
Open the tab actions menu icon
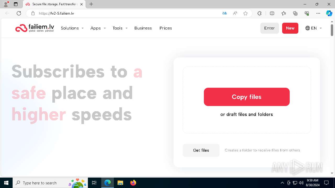pos(16,4)
